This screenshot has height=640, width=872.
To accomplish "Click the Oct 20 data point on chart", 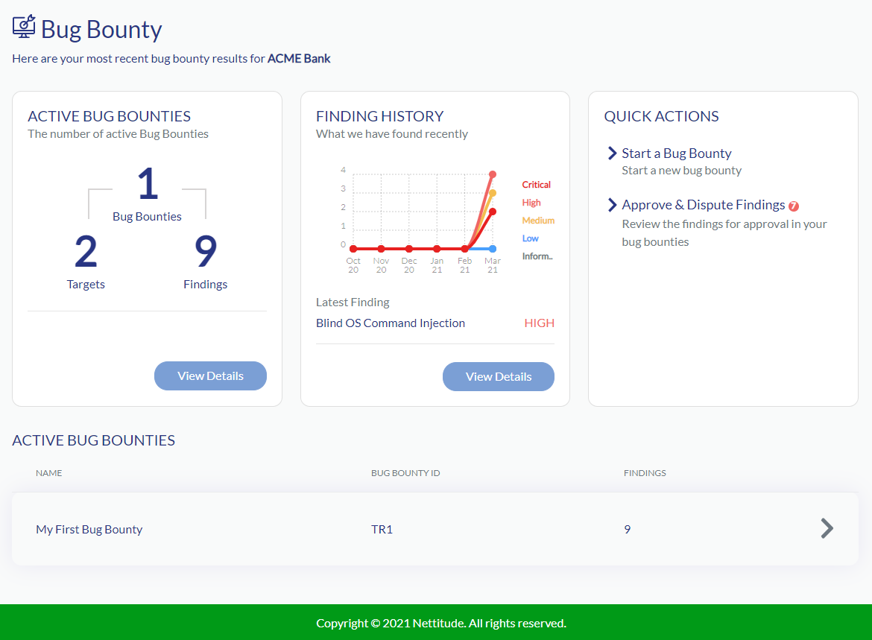I will pos(353,249).
